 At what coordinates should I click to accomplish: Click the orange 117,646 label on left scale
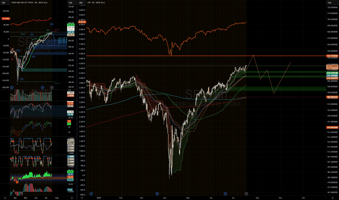pyautogui.click(x=5, y=19)
